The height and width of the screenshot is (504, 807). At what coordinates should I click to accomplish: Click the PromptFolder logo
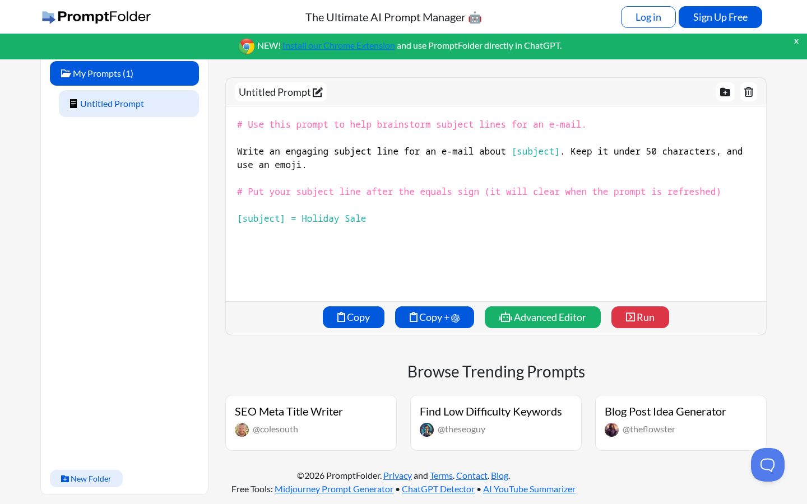click(96, 17)
